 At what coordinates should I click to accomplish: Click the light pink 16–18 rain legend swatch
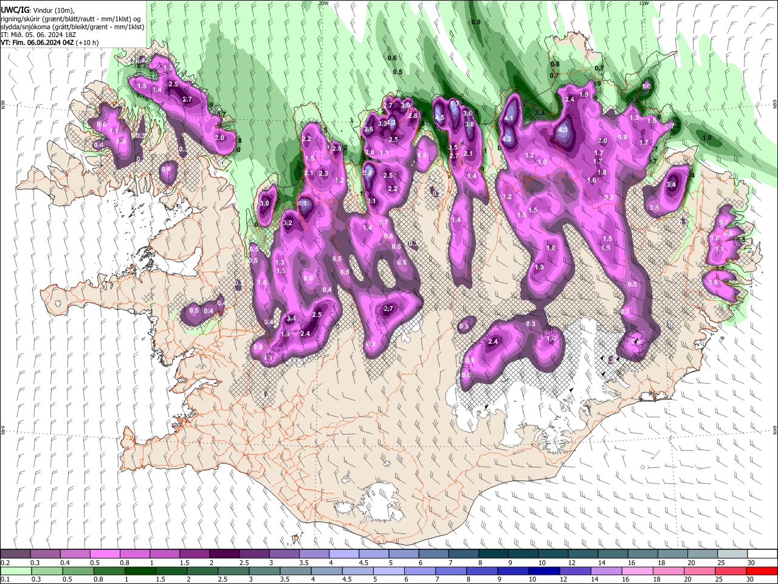pos(638,571)
